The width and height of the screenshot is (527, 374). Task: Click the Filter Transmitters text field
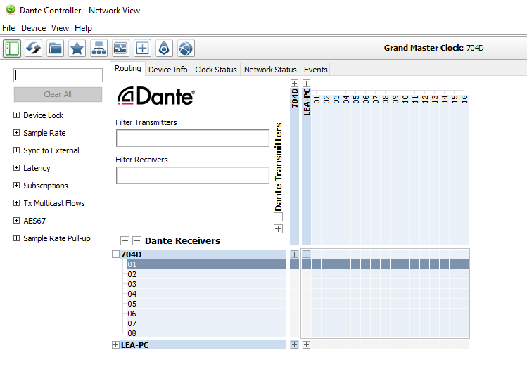pos(192,138)
